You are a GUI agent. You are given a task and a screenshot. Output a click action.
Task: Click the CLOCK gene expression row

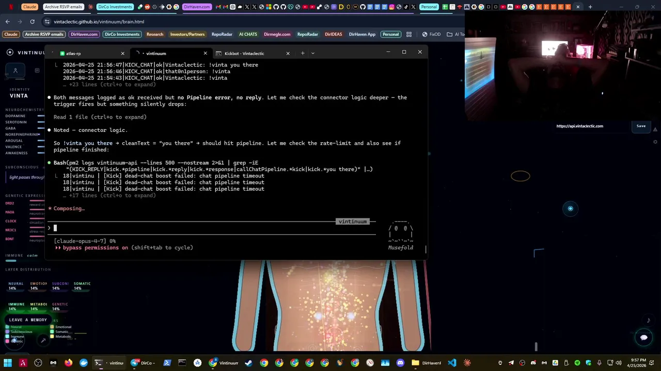click(25, 221)
